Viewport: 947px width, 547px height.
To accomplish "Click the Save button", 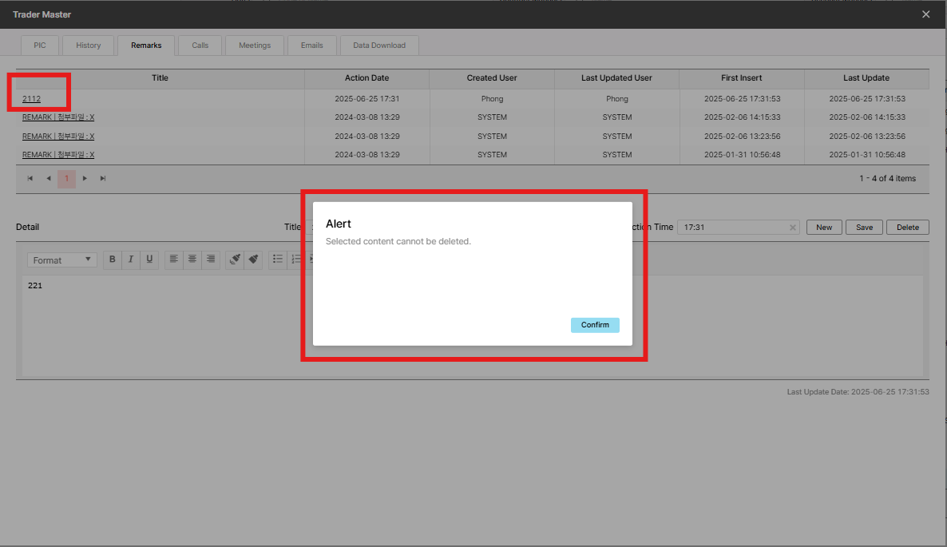I will pos(864,228).
